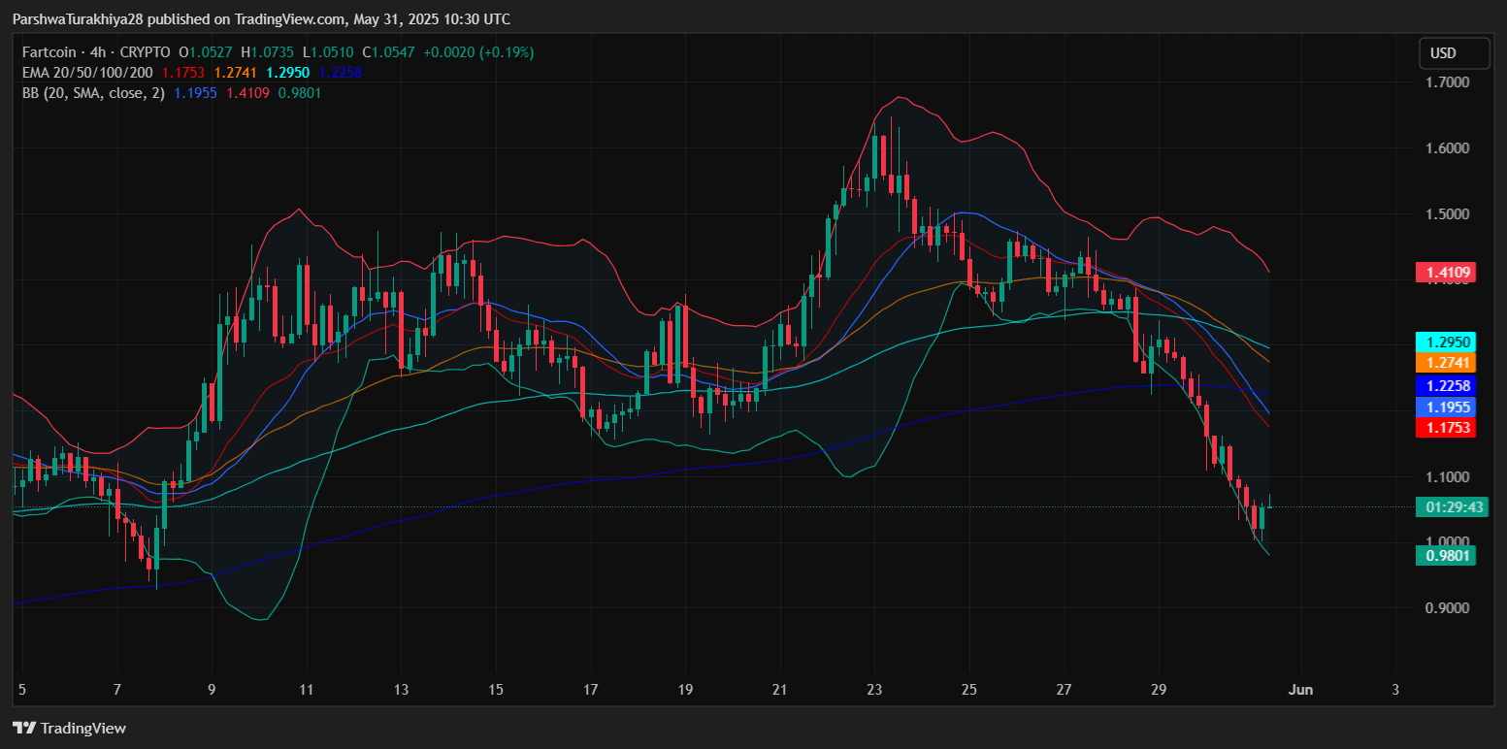
Task: Click the orange 1.2741 price axis label
Action: (x=1445, y=363)
